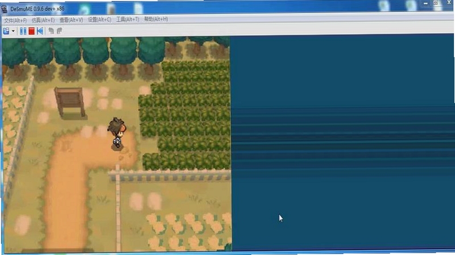Open the 设置(Alt+C) menu
This screenshot has height=255, width=455.
click(x=100, y=19)
